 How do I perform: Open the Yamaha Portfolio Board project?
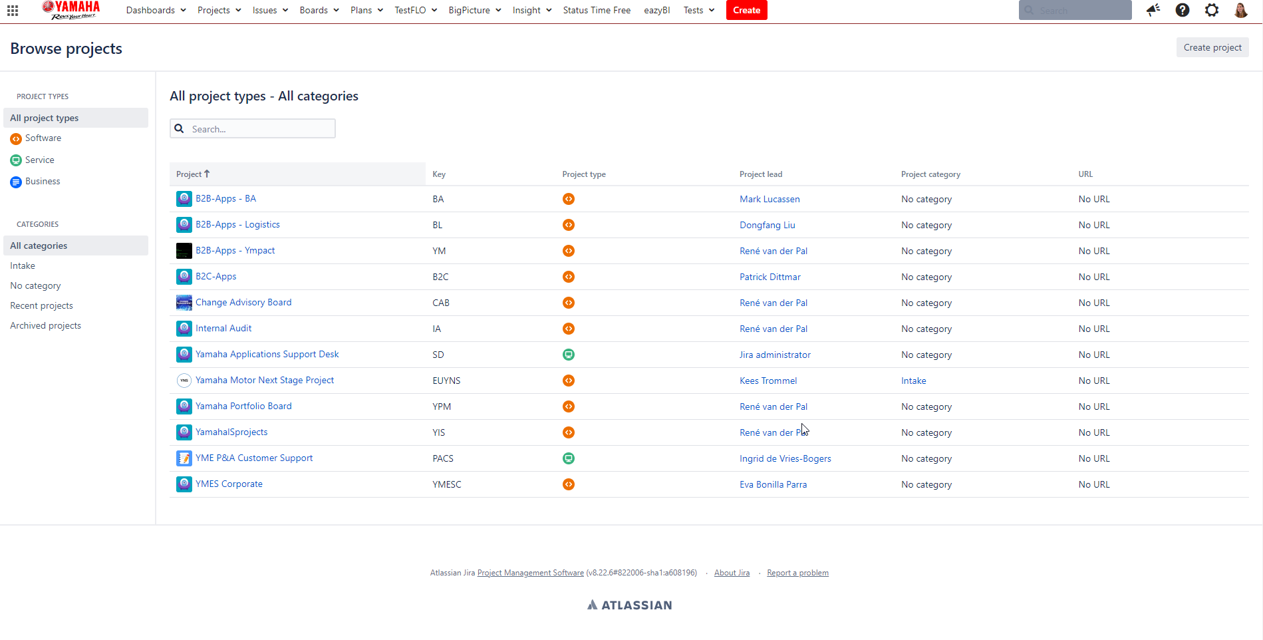click(243, 406)
